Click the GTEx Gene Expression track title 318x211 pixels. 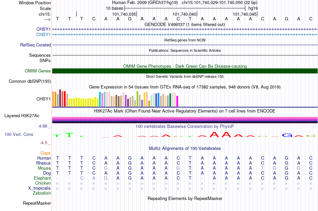185,87
